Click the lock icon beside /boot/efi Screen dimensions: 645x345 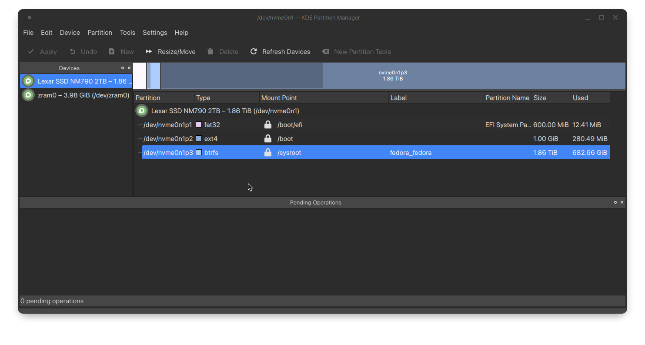pos(268,125)
